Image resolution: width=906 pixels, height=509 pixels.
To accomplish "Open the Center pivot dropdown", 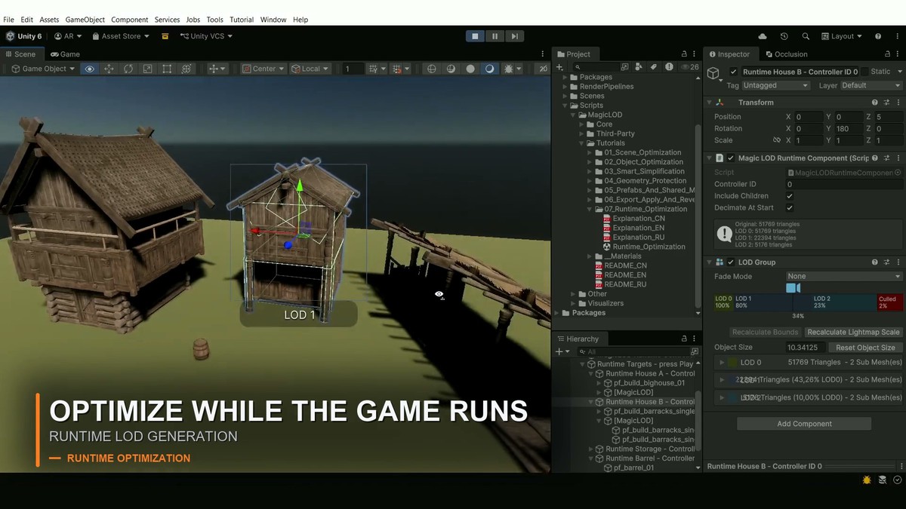I will 263,69.
